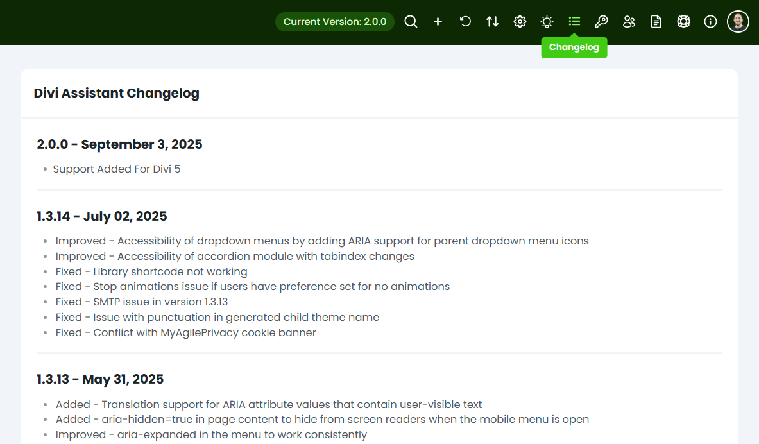The height and width of the screenshot is (444, 759).
Task: Click the info circle icon
Action: 710,22
